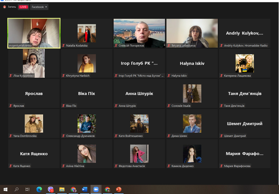Viewport: 279px width, 194px height.
Task: Click the muted mic icon for Ярослав
Action: [x=11, y=106]
